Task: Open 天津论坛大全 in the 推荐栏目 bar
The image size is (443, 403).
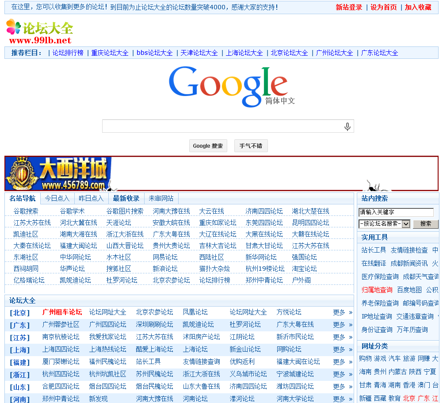Action: (x=199, y=53)
